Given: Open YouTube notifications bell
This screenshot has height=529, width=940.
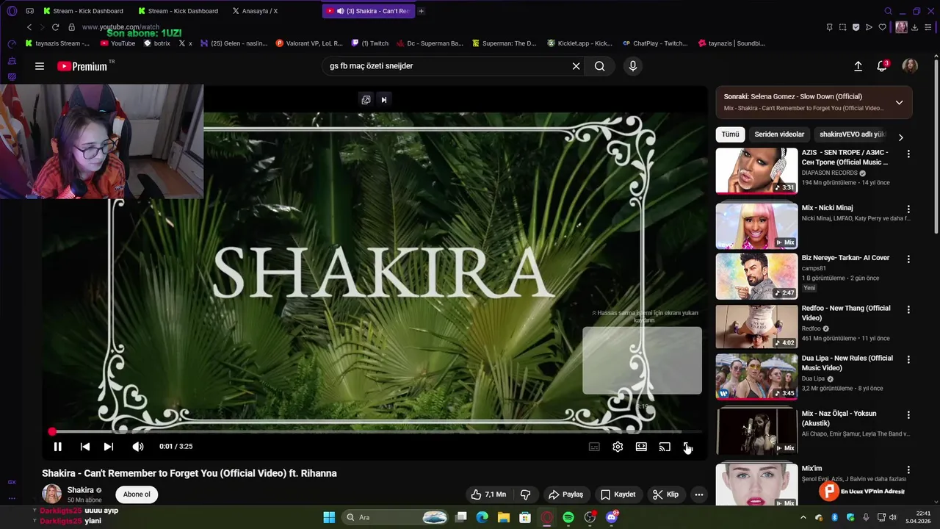Looking at the screenshot, I should coord(882,66).
